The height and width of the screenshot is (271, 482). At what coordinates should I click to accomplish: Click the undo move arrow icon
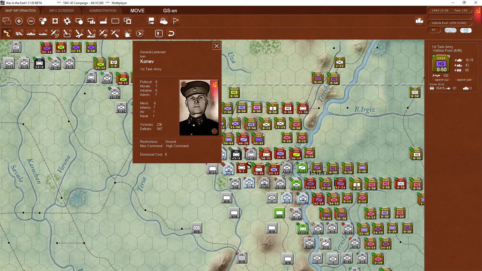[x=171, y=33]
